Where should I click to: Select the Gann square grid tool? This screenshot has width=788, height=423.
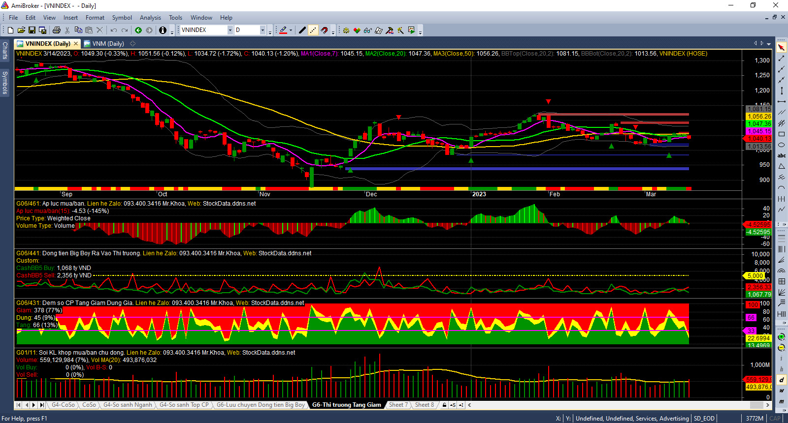[782, 281]
